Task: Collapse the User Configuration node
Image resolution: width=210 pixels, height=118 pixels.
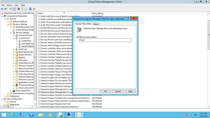Action: click(2, 99)
